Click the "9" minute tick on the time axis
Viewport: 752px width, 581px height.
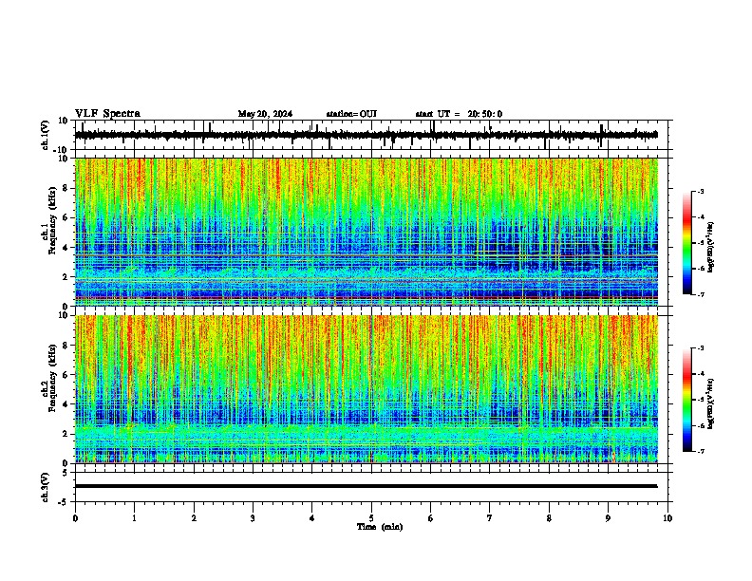pyautogui.click(x=608, y=518)
